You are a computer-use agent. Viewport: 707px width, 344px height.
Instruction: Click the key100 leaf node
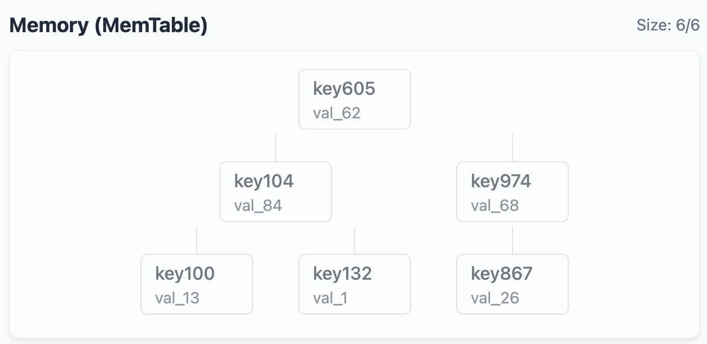tap(196, 284)
